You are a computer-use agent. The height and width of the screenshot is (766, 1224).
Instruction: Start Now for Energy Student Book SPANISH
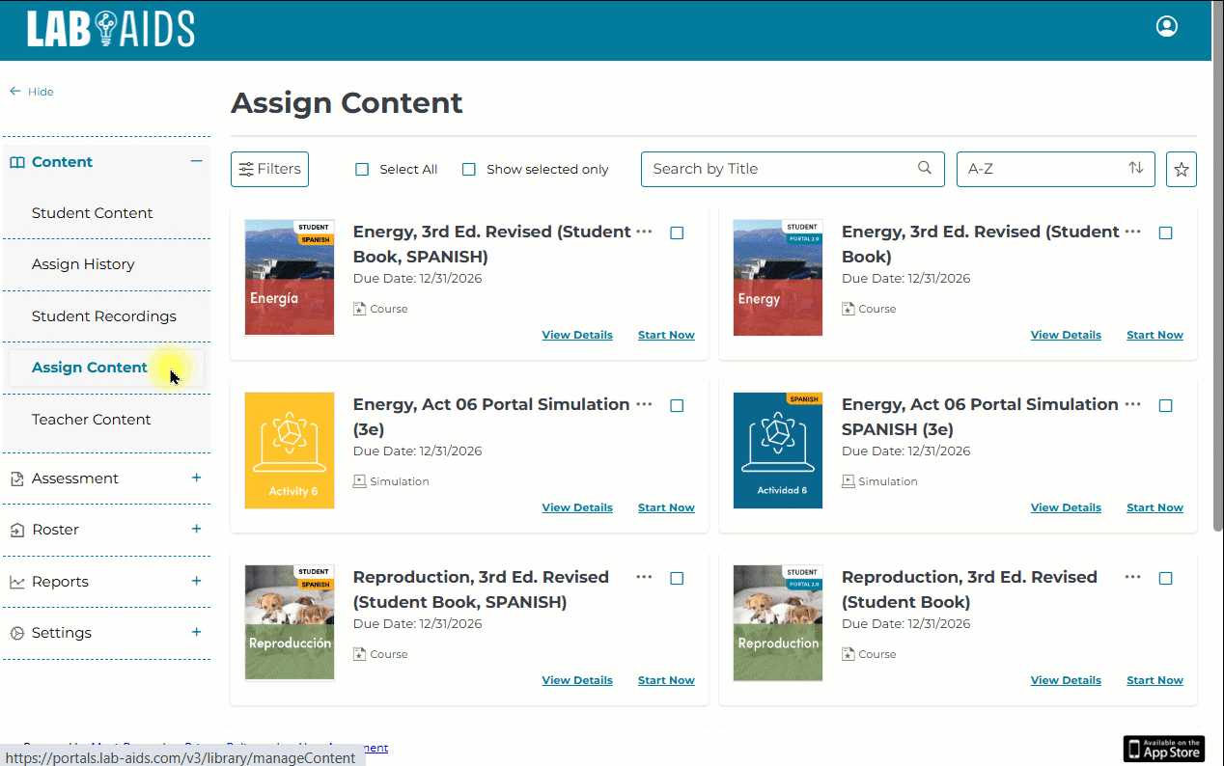coord(666,335)
